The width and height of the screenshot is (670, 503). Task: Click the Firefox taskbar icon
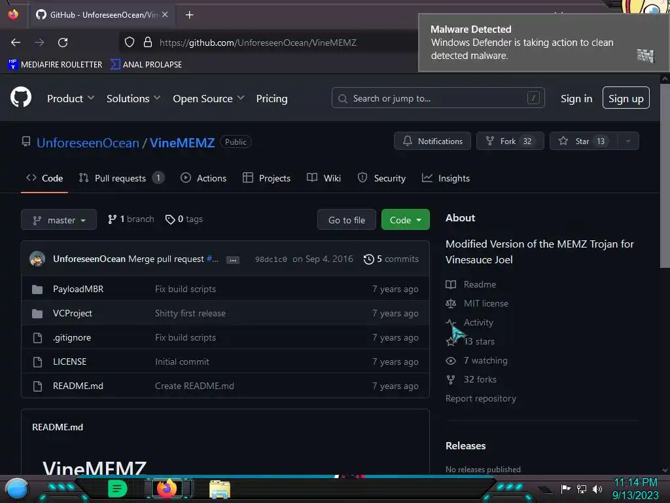coord(167,489)
